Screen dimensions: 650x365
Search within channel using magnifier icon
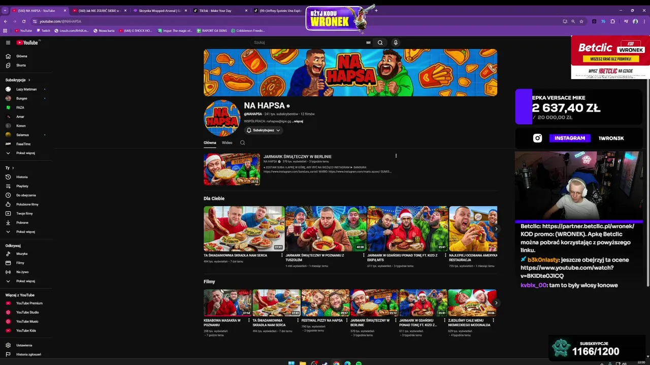click(x=242, y=143)
